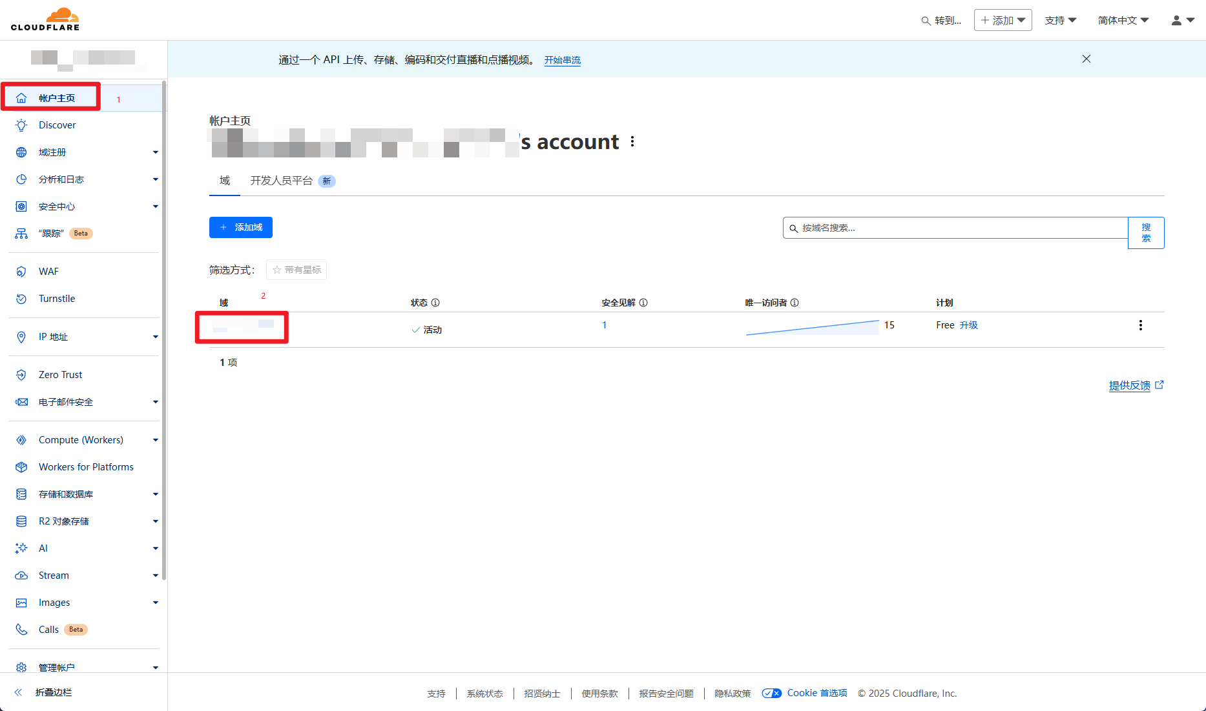The width and height of the screenshot is (1206, 711).
Task: Open the 简体中文 language dropdown
Action: [x=1123, y=21]
